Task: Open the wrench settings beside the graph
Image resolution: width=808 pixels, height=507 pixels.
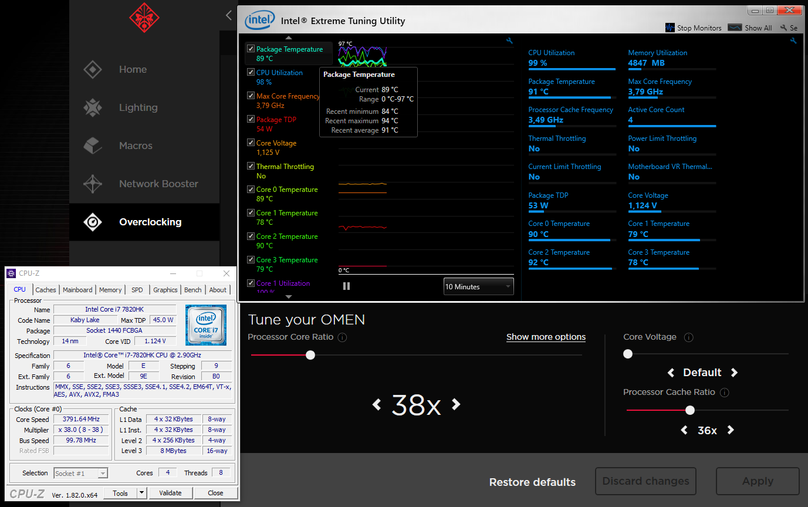Action: tap(509, 41)
